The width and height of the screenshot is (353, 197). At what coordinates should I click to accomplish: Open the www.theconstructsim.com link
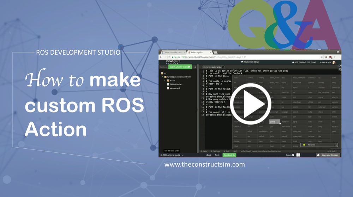204,165
